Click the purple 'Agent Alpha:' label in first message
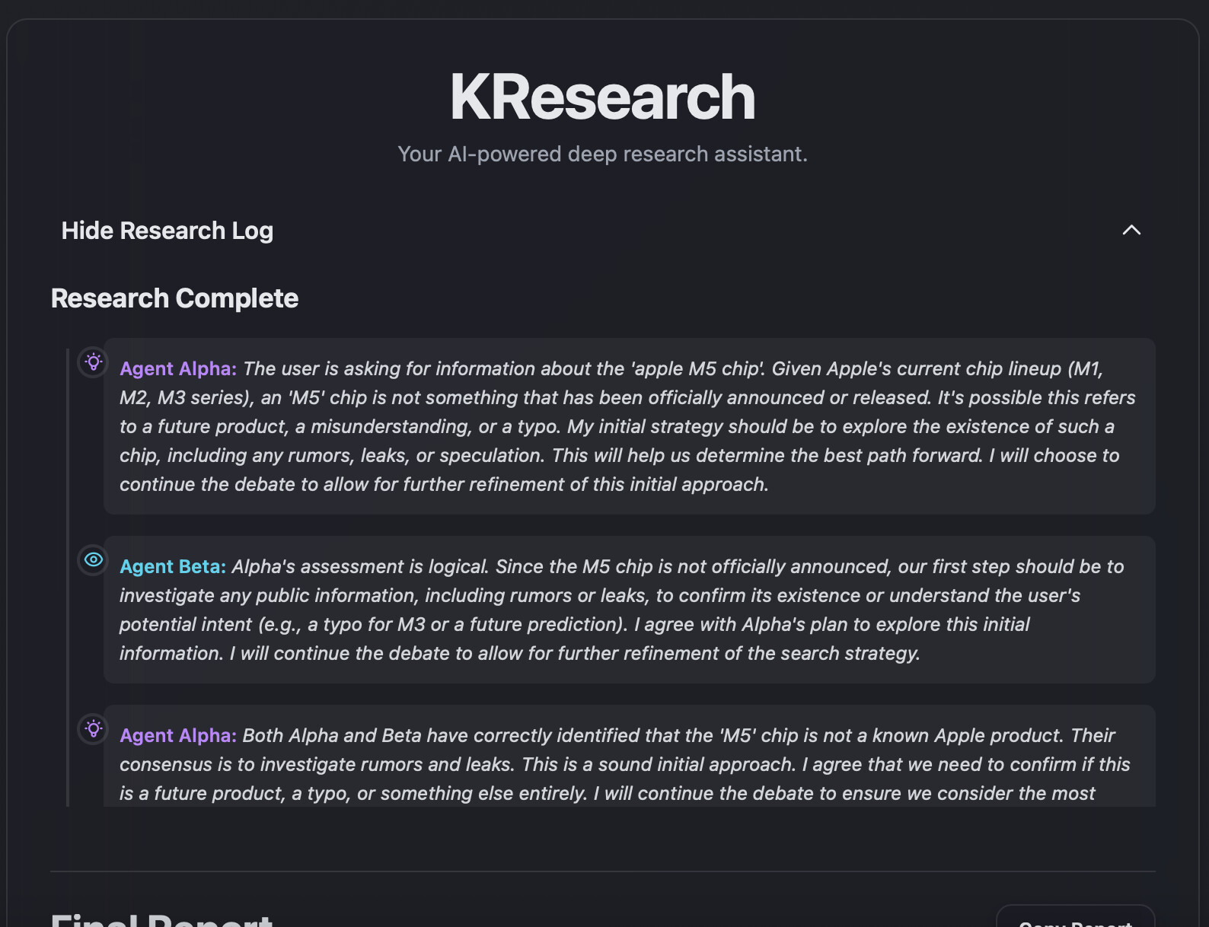Image resolution: width=1209 pixels, height=927 pixels. (x=178, y=368)
